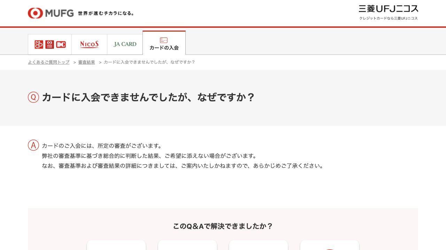Click the answer line カードのご入会には、所定の審査がございます。

[102, 146]
